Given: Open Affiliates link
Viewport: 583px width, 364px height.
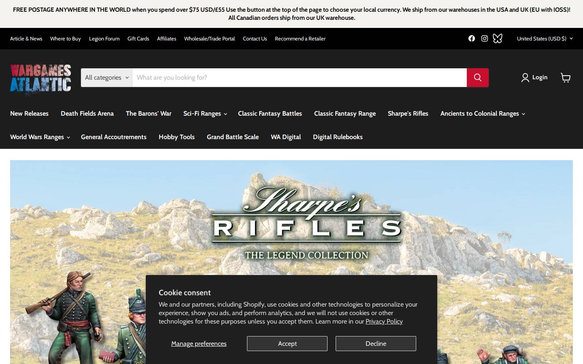Looking at the screenshot, I should tap(166, 38).
